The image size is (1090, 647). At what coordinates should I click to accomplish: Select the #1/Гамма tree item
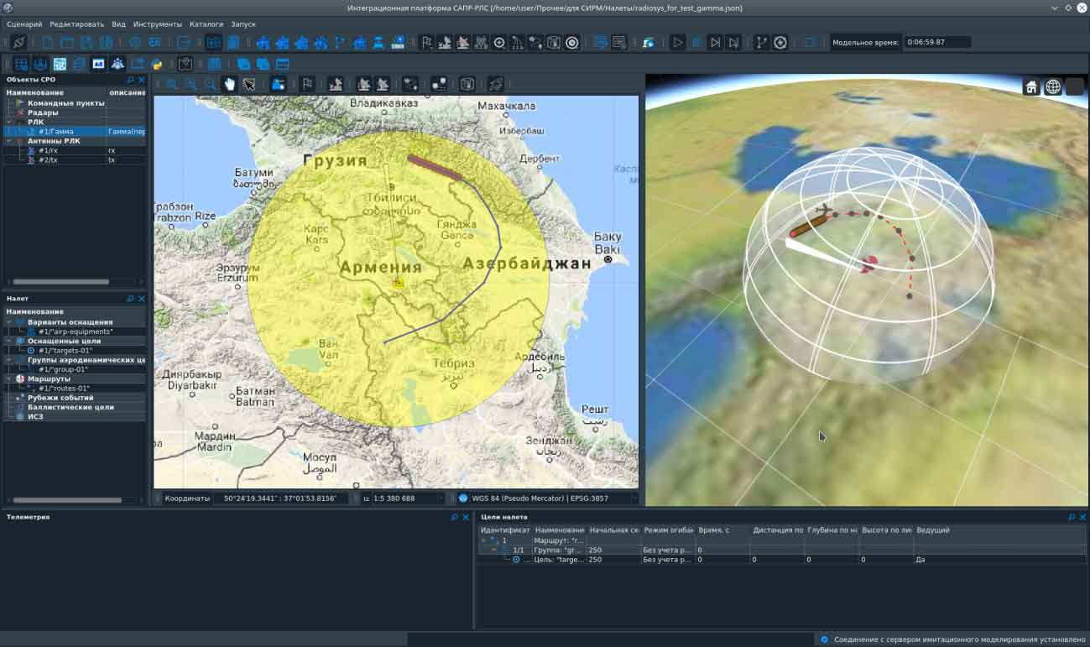55,132
